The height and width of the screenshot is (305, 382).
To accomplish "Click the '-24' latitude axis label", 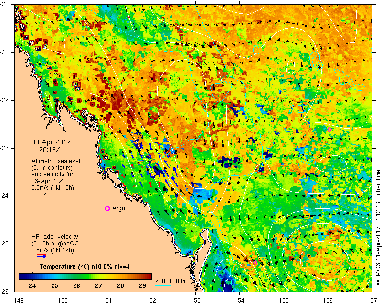I will (x=4, y=196).
